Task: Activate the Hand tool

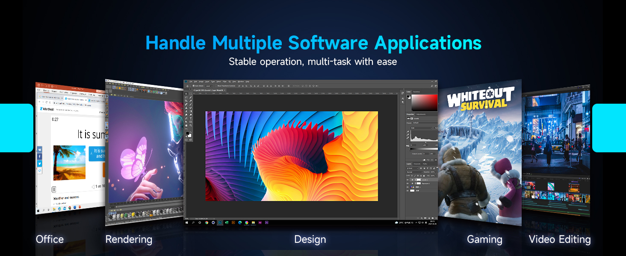Action: point(187,125)
